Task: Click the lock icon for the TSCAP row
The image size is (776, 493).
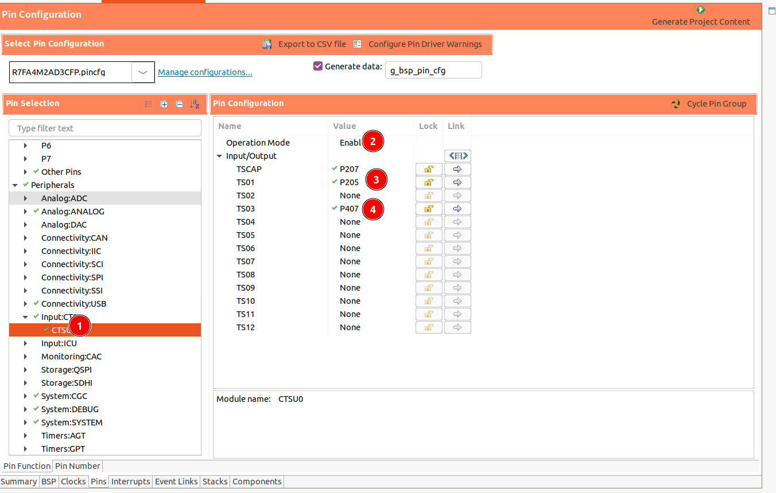Action: point(429,169)
